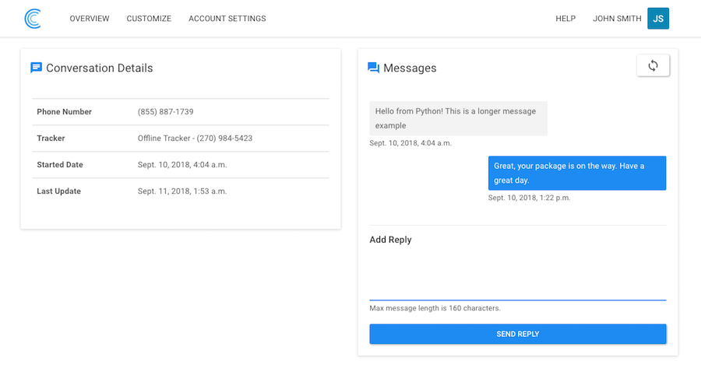
Task: Open Account Settings in the navigation
Action: [x=227, y=19]
